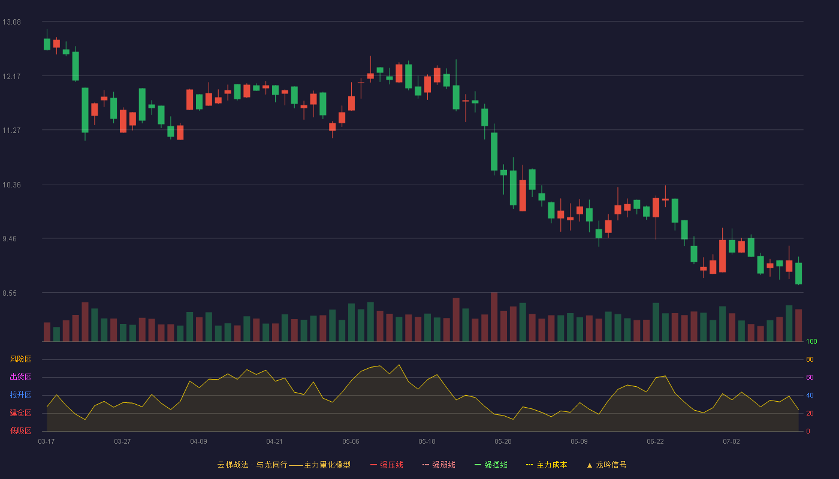Screen dimensions: 839x479
Task: Toggle the 龙吟信号 legend entry
Action: [x=606, y=465]
